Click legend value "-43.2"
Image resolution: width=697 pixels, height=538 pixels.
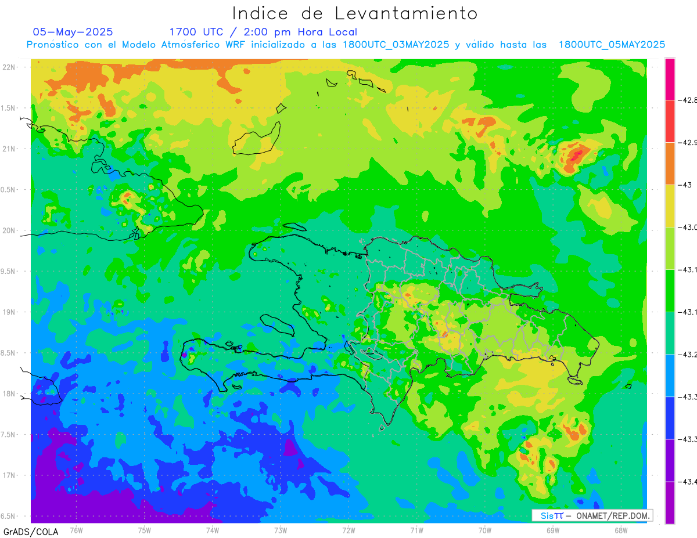688,354
